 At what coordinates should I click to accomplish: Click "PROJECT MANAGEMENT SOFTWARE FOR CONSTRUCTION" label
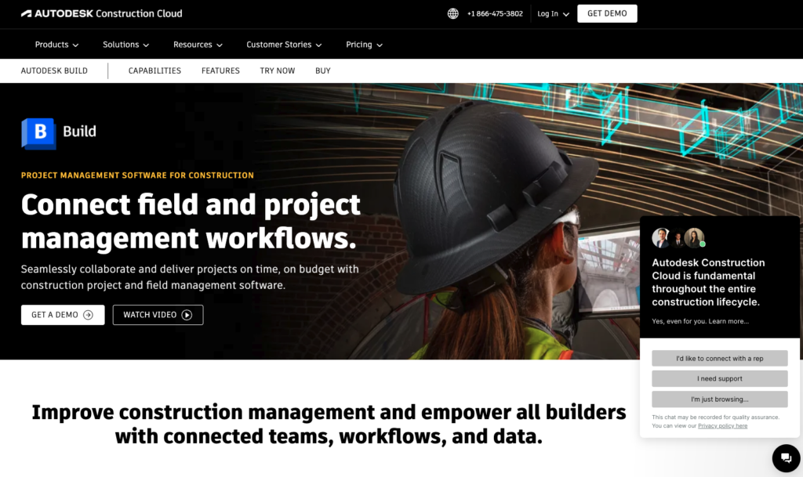[x=137, y=175]
